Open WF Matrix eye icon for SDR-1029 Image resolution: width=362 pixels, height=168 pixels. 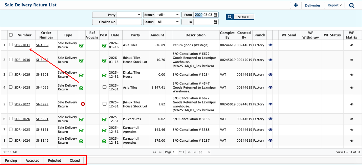(352, 75)
